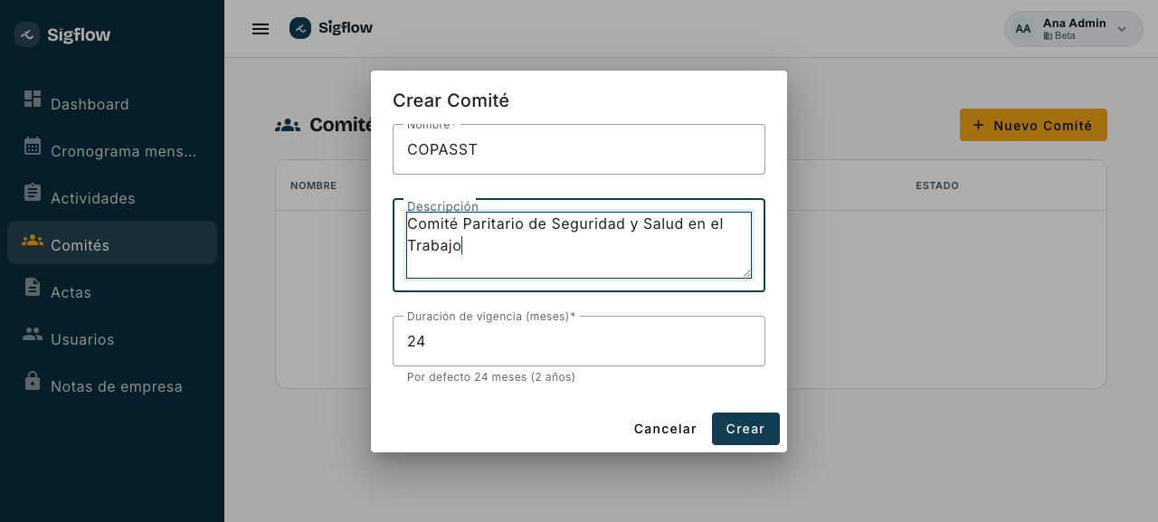Click the Dashboard grid icon
Screen dimensions: 1158x522
click(x=33, y=99)
